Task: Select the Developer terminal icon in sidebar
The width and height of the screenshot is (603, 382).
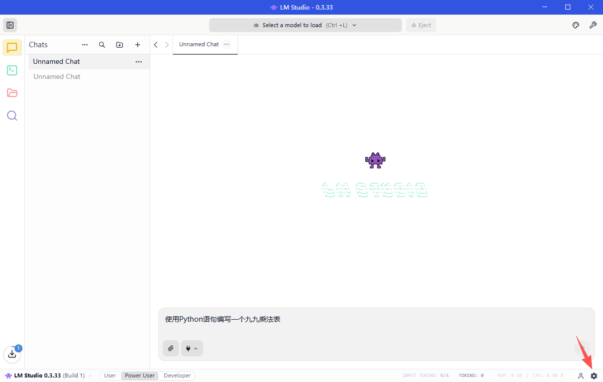Action: coord(12,70)
